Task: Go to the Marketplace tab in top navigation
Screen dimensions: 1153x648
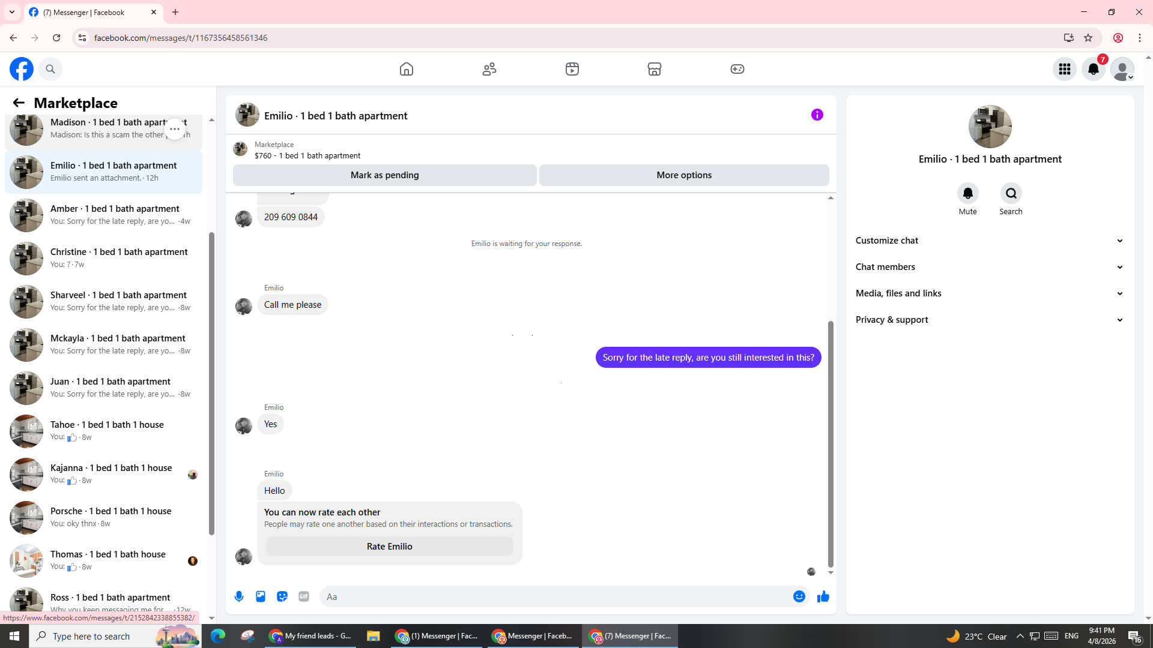Action: pos(654,69)
